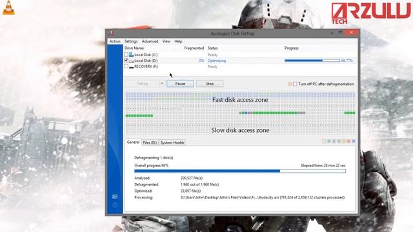This screenshot has height=232, width=413.
Task: Click the Optimized 23,097 file(s) value
Action: tap(190, 191)
